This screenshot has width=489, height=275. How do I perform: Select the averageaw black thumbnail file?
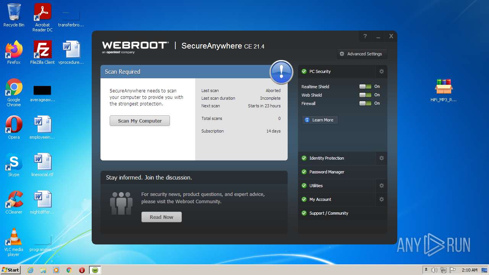pyautogui.click(x=42, y=94)
